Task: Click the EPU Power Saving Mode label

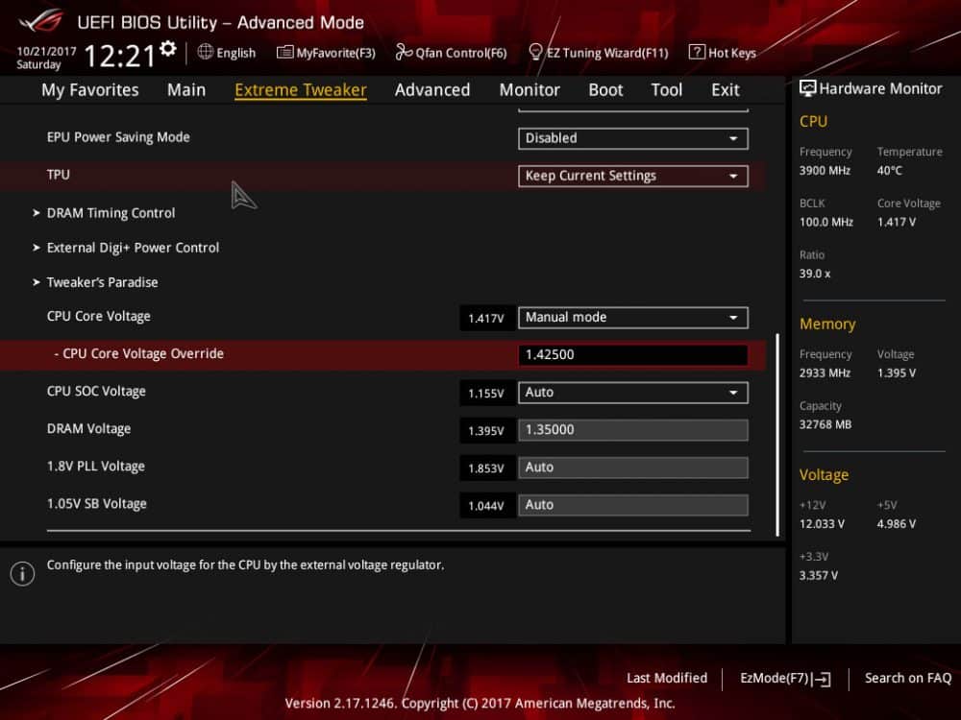Action: tap(118, 137)
